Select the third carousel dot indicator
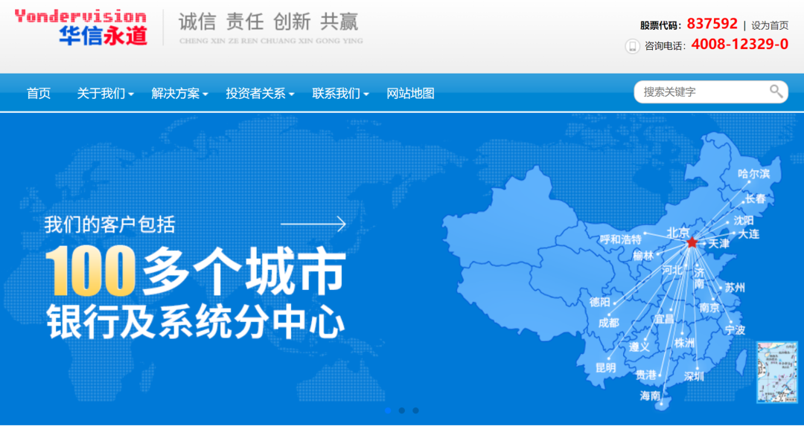The height and width of the screenshot is (426, 804). tap(416, 410)
